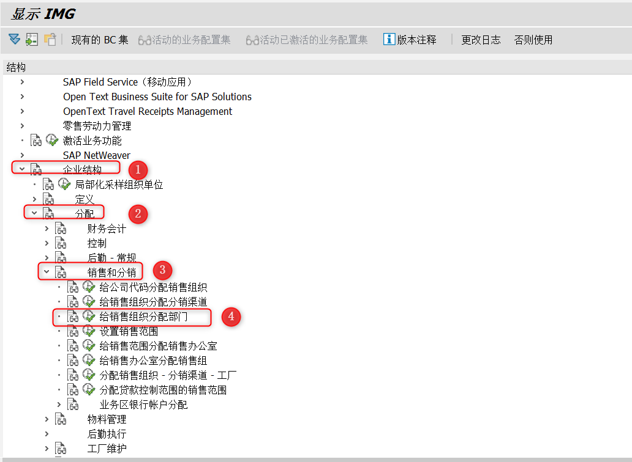
Task: Collapse the 销售和分销 node
Action: coord(47,272)
